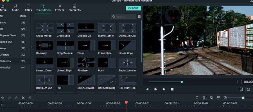253x112 pixels.
Task: Open the grid view options icon
Action: click(x=140, y=17)
